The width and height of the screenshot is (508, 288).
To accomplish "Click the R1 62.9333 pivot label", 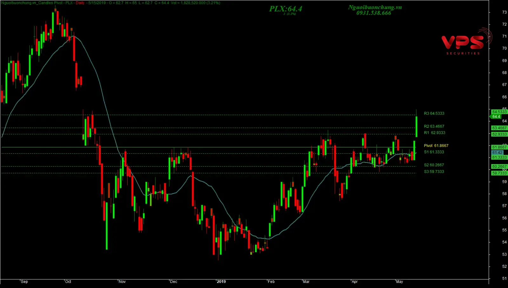I will coord(434,133).
